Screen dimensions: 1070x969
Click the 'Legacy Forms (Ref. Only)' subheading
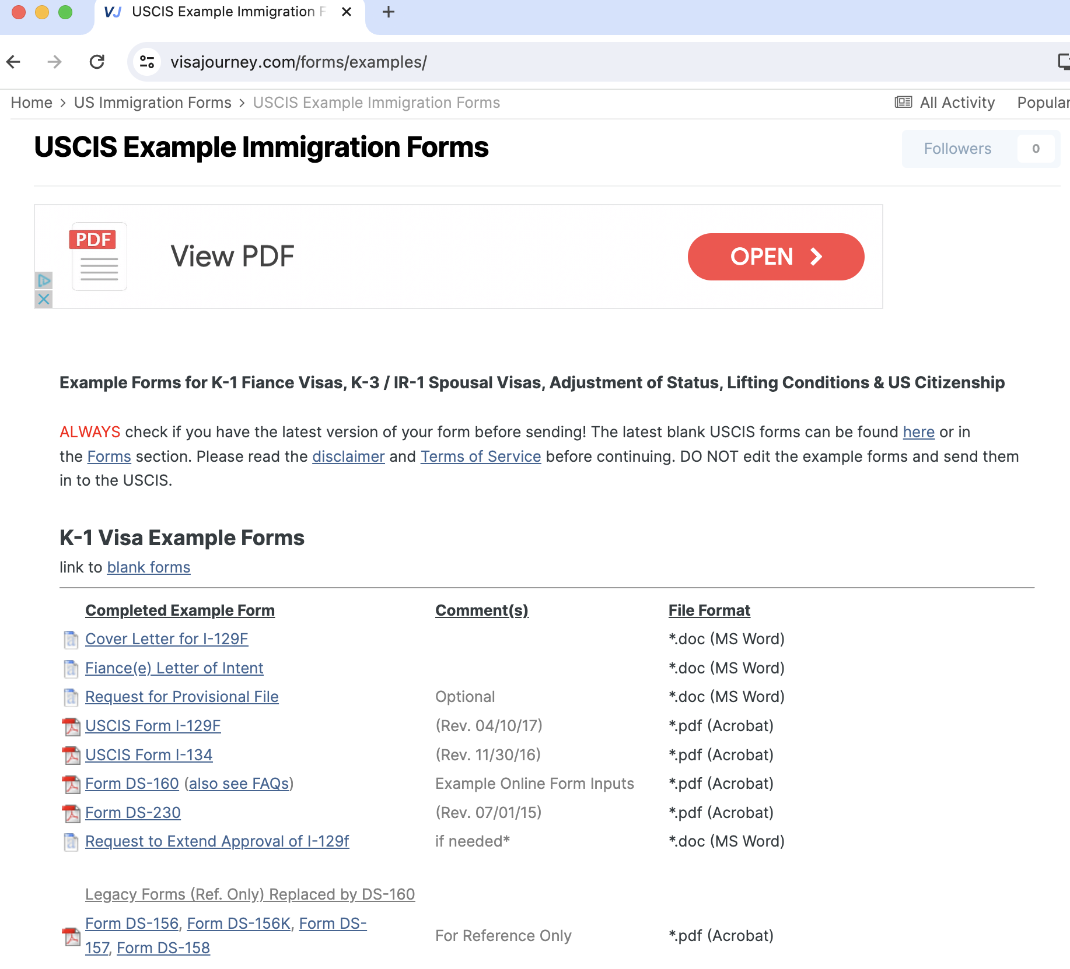(250, 894)
